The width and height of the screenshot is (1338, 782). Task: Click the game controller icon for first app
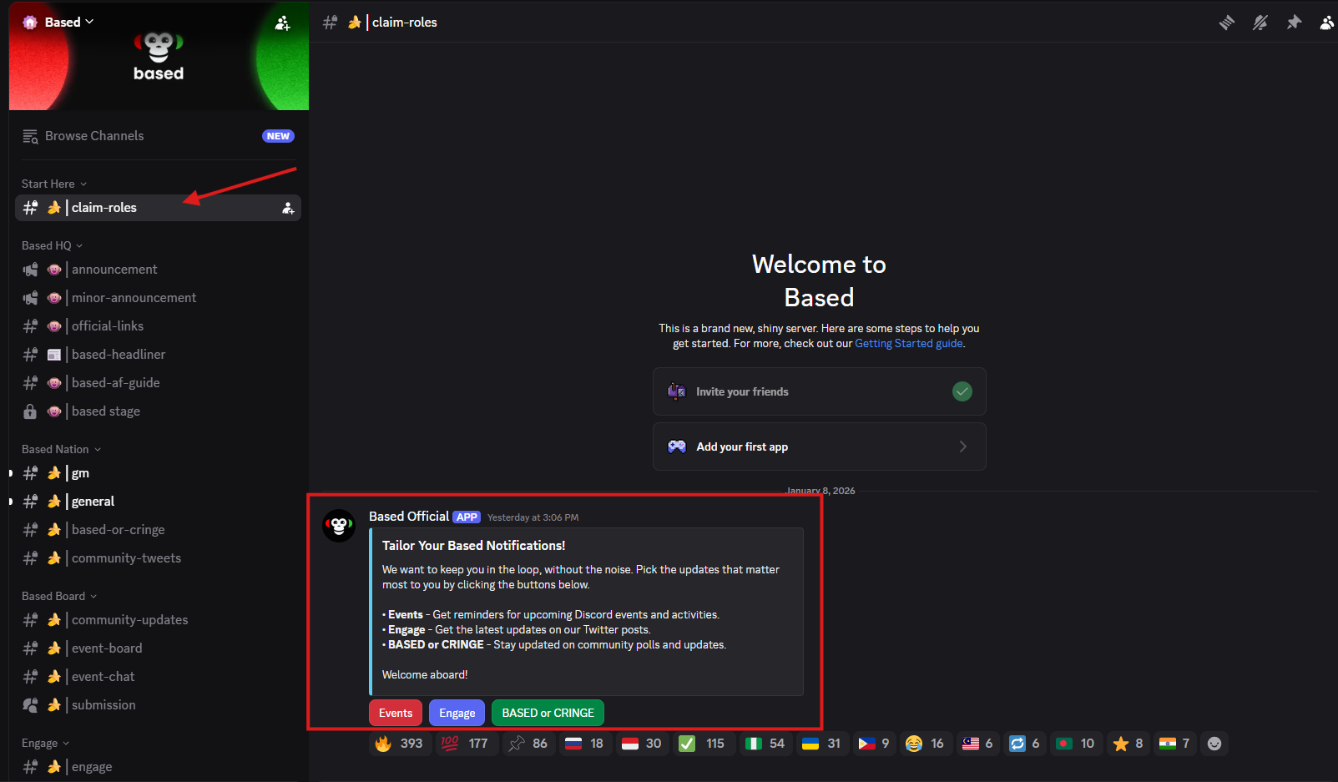click(677, 446)
